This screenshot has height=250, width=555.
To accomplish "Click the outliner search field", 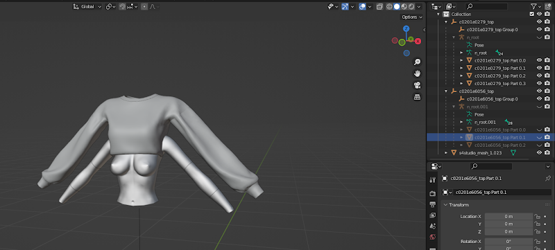I will coord(486,6).
